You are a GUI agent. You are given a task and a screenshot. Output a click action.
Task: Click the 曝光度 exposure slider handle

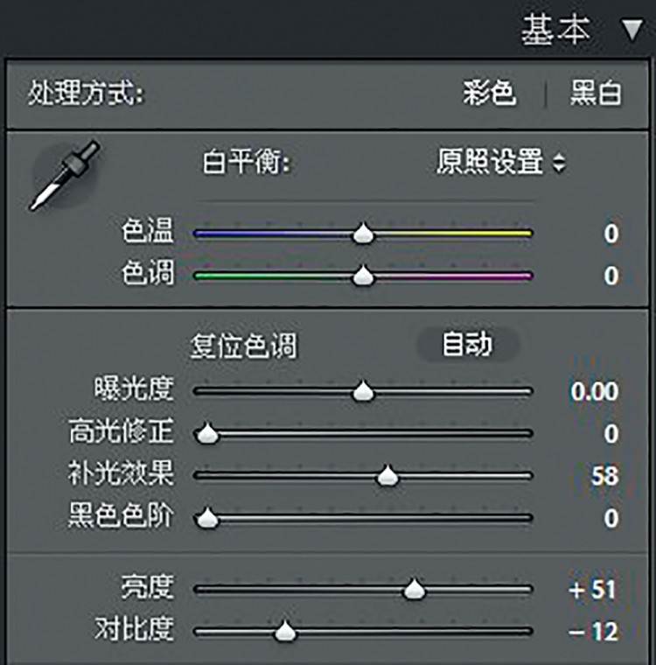coord(363,391)
